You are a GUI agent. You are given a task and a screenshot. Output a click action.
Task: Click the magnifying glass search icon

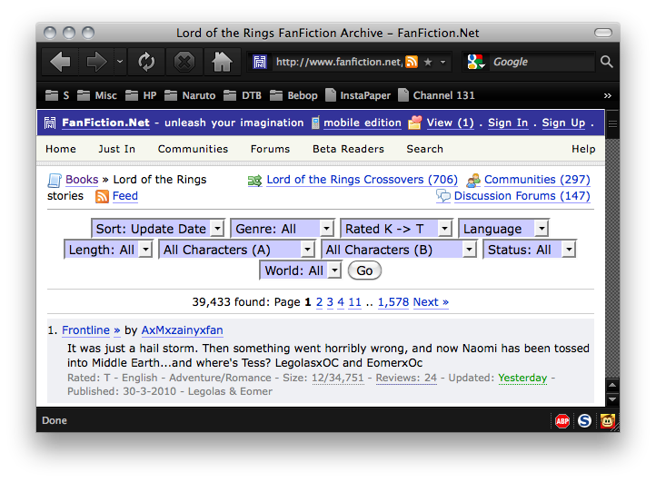[x=607, y=62]
